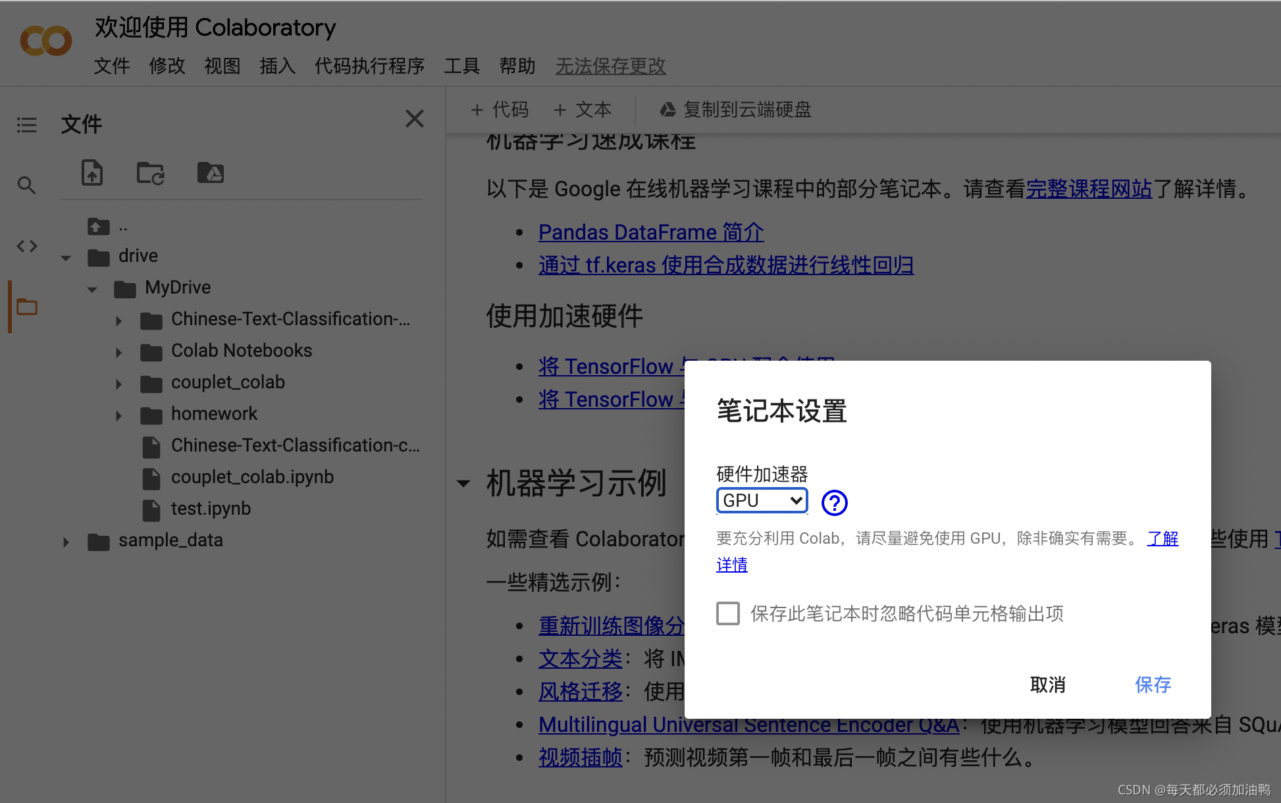This screenshot has height=803, width=1281.
Task: Open the code snippets sidebar icon
Action: coord(27,246)
